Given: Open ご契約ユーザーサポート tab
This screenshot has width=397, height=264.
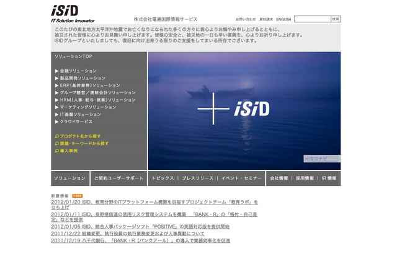Looking at the screenshot, I should [x=118, y=178].
